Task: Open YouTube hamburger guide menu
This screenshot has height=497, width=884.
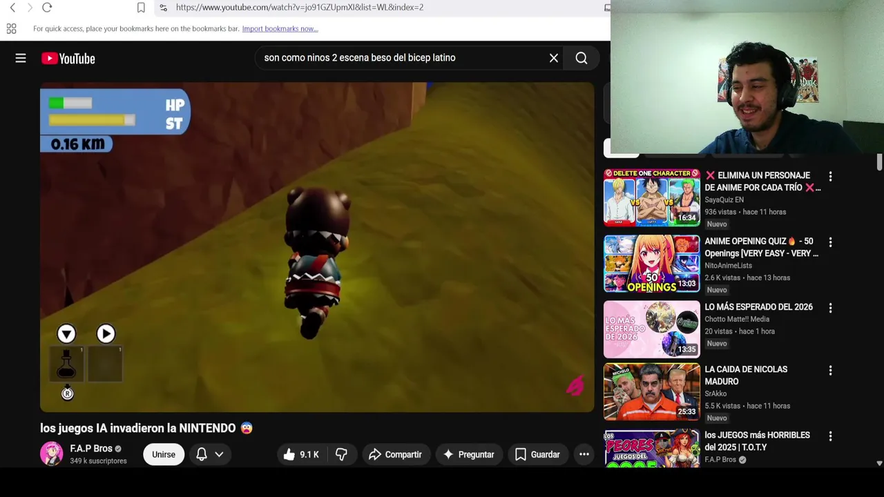Action: (21, 59)
